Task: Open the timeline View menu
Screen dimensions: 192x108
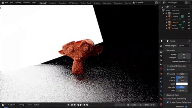Action: 30,105
